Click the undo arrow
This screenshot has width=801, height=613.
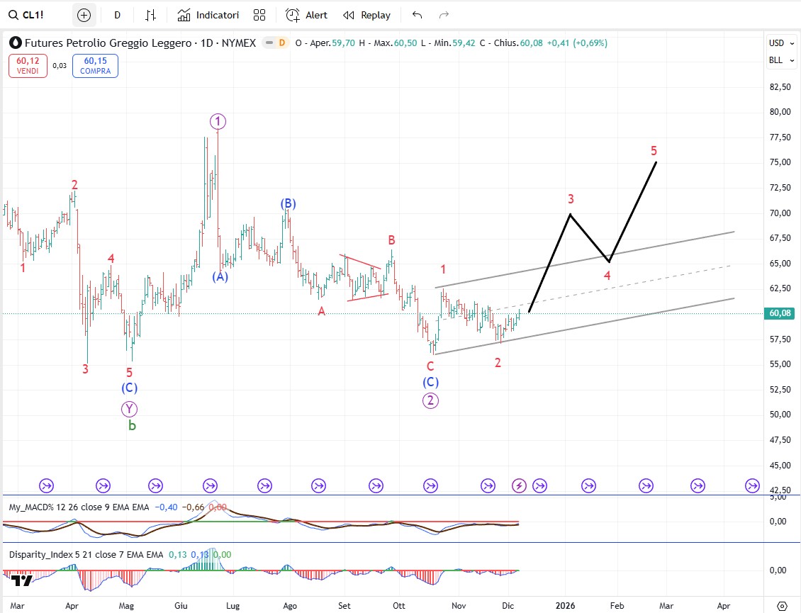(417, 15)
